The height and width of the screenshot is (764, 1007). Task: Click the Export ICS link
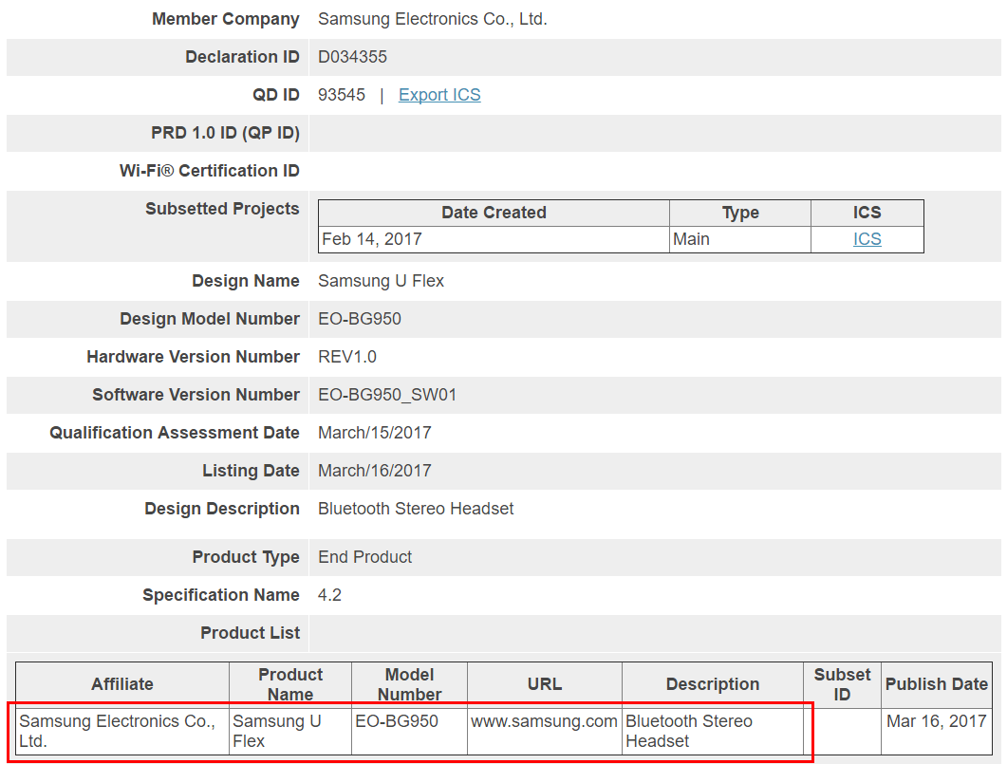point(439,95)
